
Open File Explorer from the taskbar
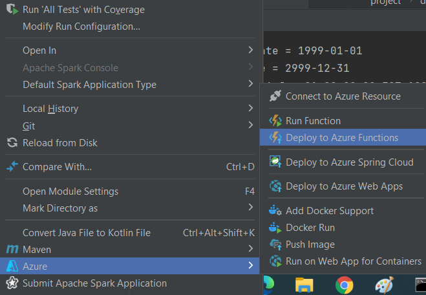point(304,285)
